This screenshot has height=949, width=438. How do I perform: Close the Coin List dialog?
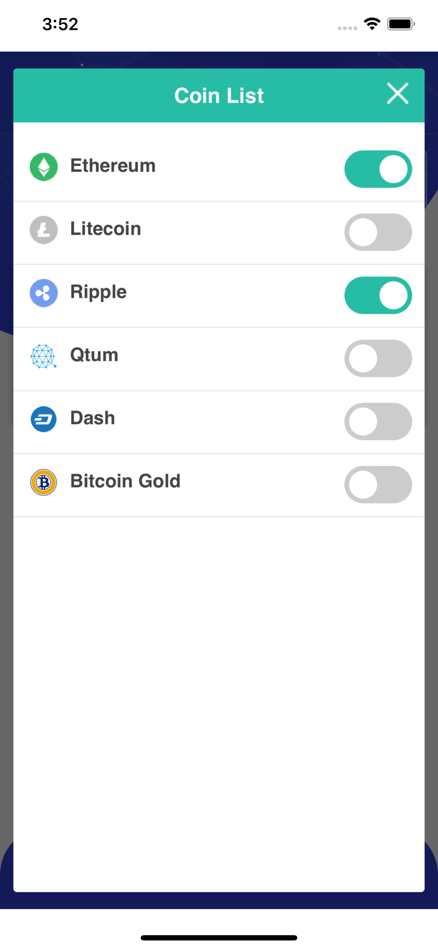(397, 93)
